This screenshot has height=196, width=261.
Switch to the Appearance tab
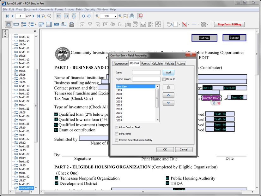(x=120, y=64)
